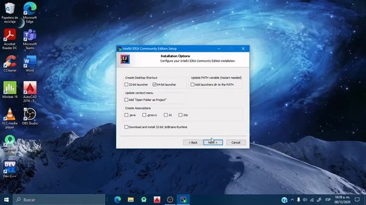Viewport: 366px width, 205px height.
Task: Go back with the < Back button
Action: [x=193, y=142]
